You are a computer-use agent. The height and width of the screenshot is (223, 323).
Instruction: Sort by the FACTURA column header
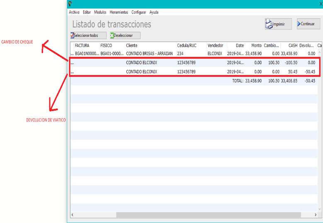click(87, 46)
